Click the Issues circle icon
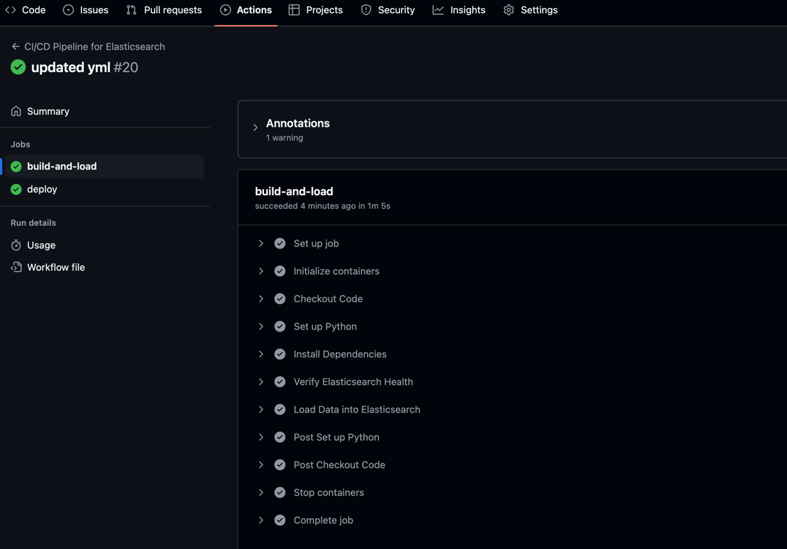787x549 pixels. [69, 10]
